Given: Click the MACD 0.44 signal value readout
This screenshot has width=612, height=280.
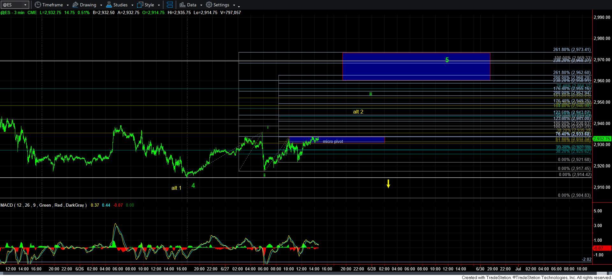Looking at the screenshot, I should click(x=106, y=205).
